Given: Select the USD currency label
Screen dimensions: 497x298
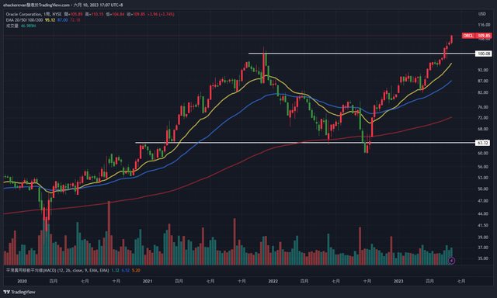Looking at the screenshot, I should 481,14.
